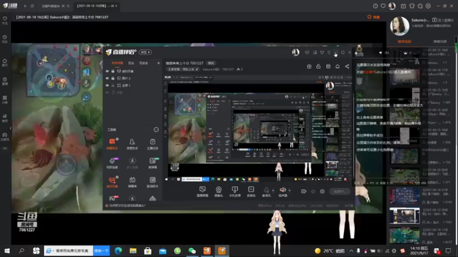This screenshot has height=257, width=458.
Task: Switch to the danmaku list tab
Action: 440,42
